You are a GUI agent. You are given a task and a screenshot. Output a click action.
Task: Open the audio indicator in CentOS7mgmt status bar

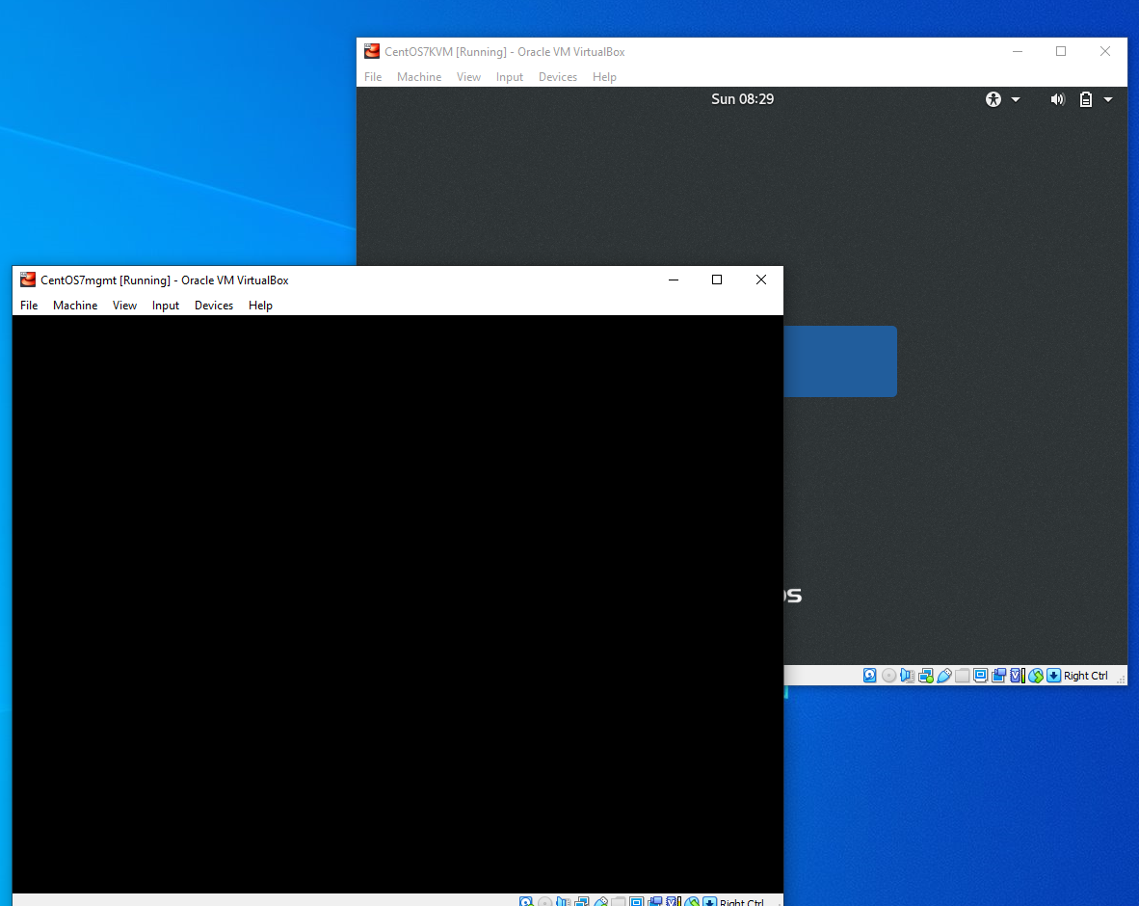[x=563, y=901]
